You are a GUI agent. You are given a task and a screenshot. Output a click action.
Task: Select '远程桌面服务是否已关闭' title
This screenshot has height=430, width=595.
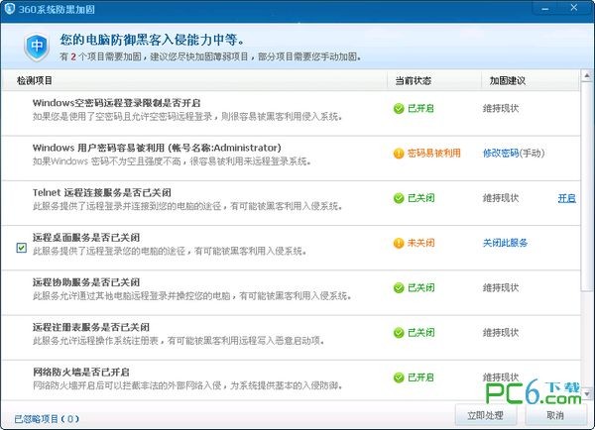point(86,238)
